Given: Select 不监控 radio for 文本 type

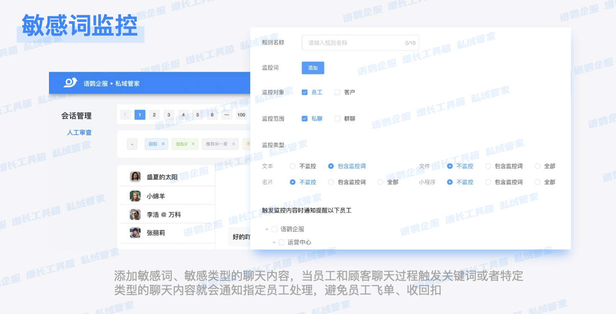Looking at the screenshot, I should [x=293, y=166].
